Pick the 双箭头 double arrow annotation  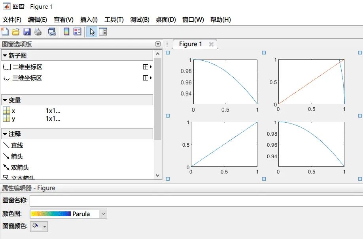point(16,167)
